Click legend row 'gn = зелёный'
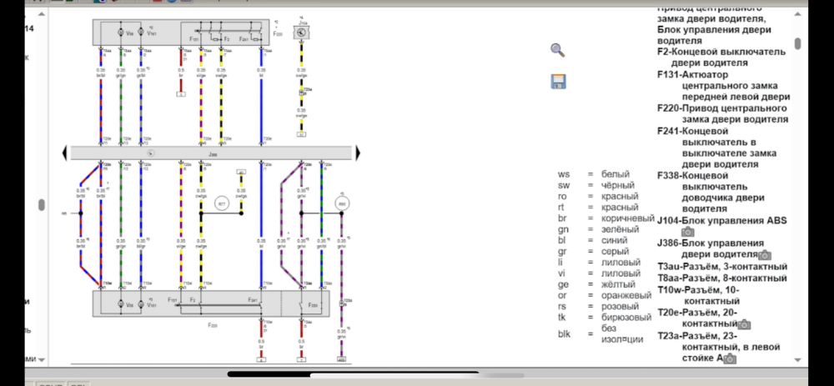 (596, 230)
